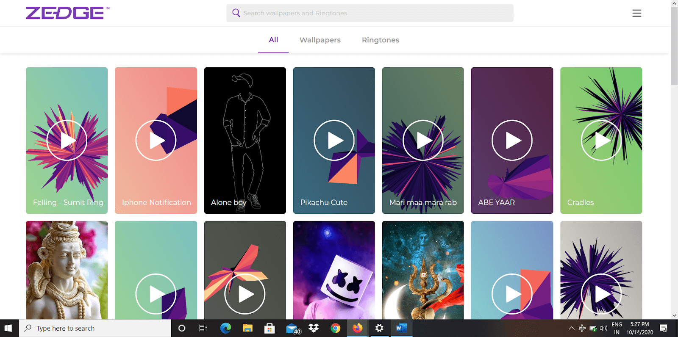The image size is (678, 337).
Task: Play the Mari maa mara rab ringtone
Action: pos(423,140)
